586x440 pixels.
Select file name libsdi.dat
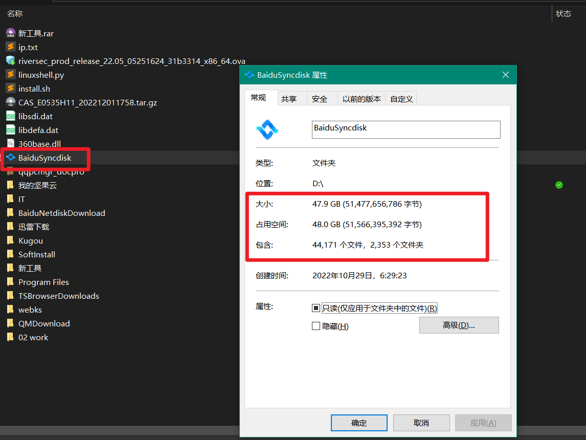[x=35, y=116]
